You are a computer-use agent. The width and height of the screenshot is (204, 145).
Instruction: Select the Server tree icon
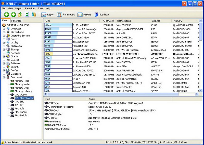[x=8, y=39]
